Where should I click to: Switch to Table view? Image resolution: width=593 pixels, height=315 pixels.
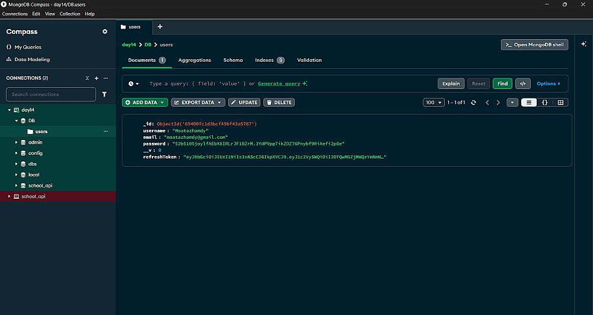pos(560,103)
